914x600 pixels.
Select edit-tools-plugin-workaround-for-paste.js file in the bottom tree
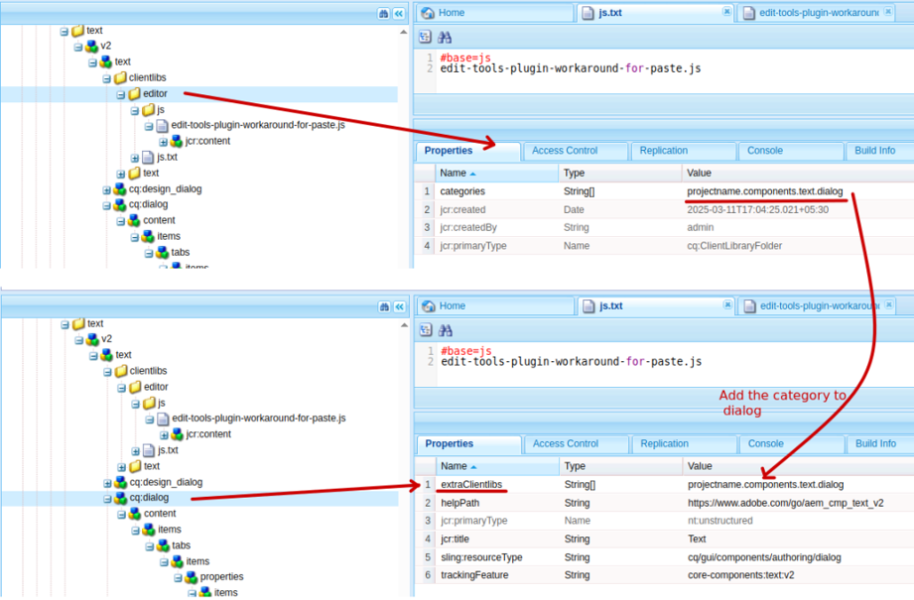(258, 419)
